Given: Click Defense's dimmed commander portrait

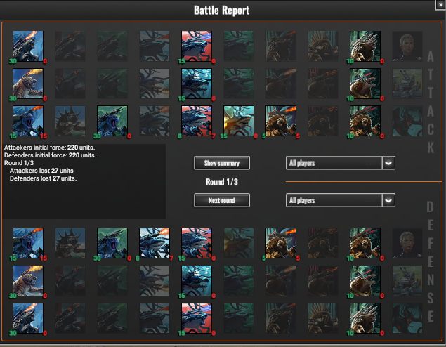Looking at the screenshot, I should 407,243.
